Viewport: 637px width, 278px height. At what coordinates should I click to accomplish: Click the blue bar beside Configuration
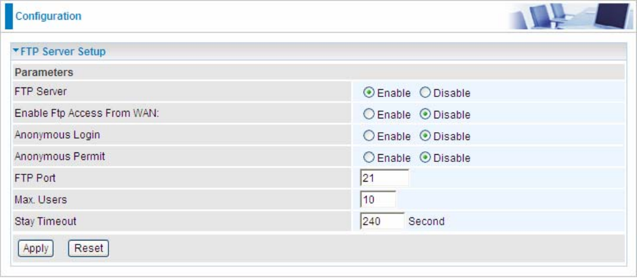pyautogui.click(x=8, y=16)
